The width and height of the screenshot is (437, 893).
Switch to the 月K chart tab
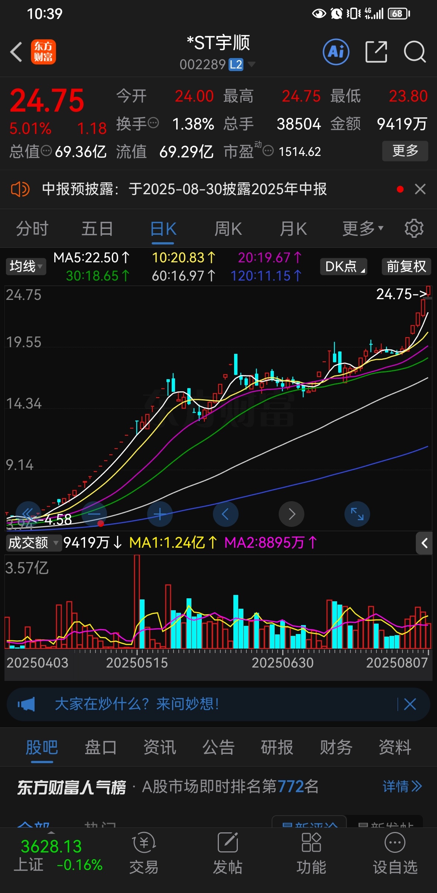pos(294,228)
